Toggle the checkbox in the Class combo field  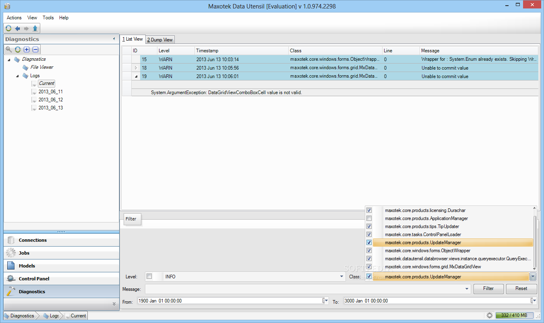tap(369, 276)
